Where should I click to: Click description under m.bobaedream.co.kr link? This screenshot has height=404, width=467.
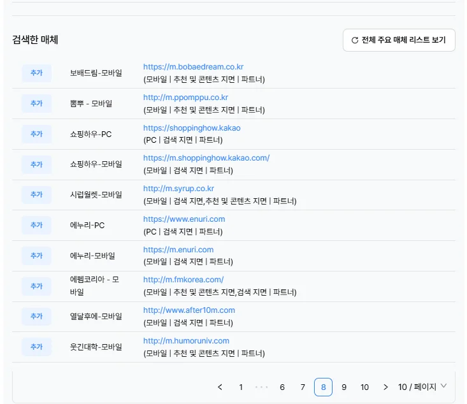coord(204,80)
